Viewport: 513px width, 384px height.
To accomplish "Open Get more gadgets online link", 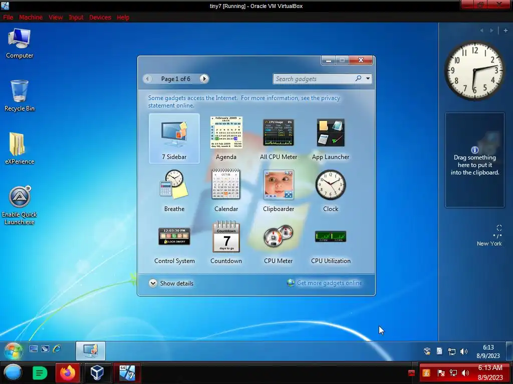I will tap(330, 283).
